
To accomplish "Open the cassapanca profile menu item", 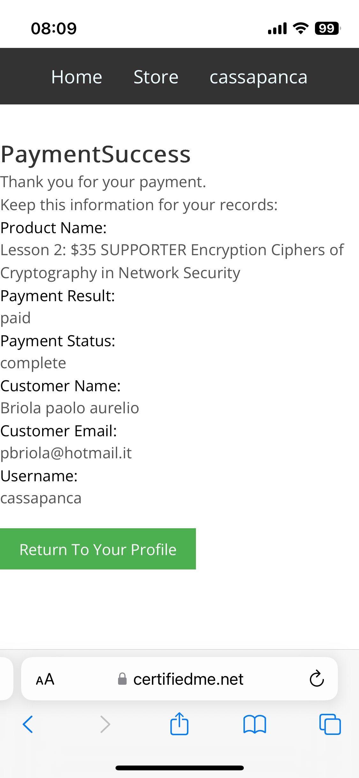I will pyautogui.click(x=258, y=78).
